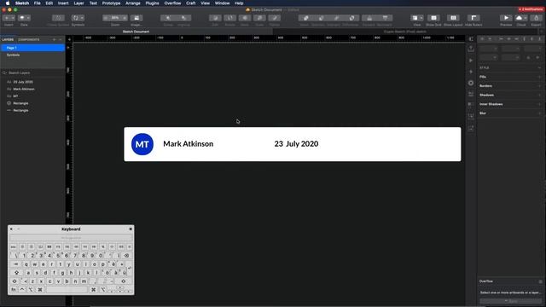Click the circular Craft plugin icon
The height and width of the screenshot is (307, 546).
click(471, 83)
